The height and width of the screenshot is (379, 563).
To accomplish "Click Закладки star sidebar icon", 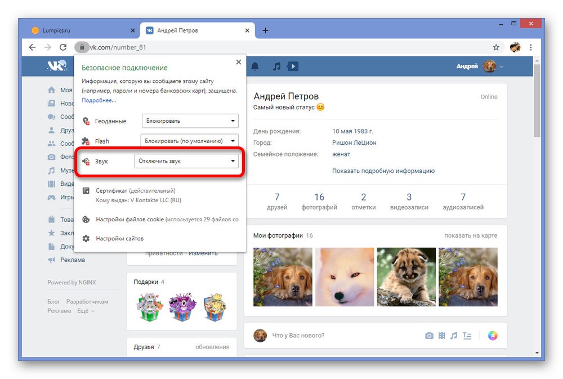I will 51,233.
